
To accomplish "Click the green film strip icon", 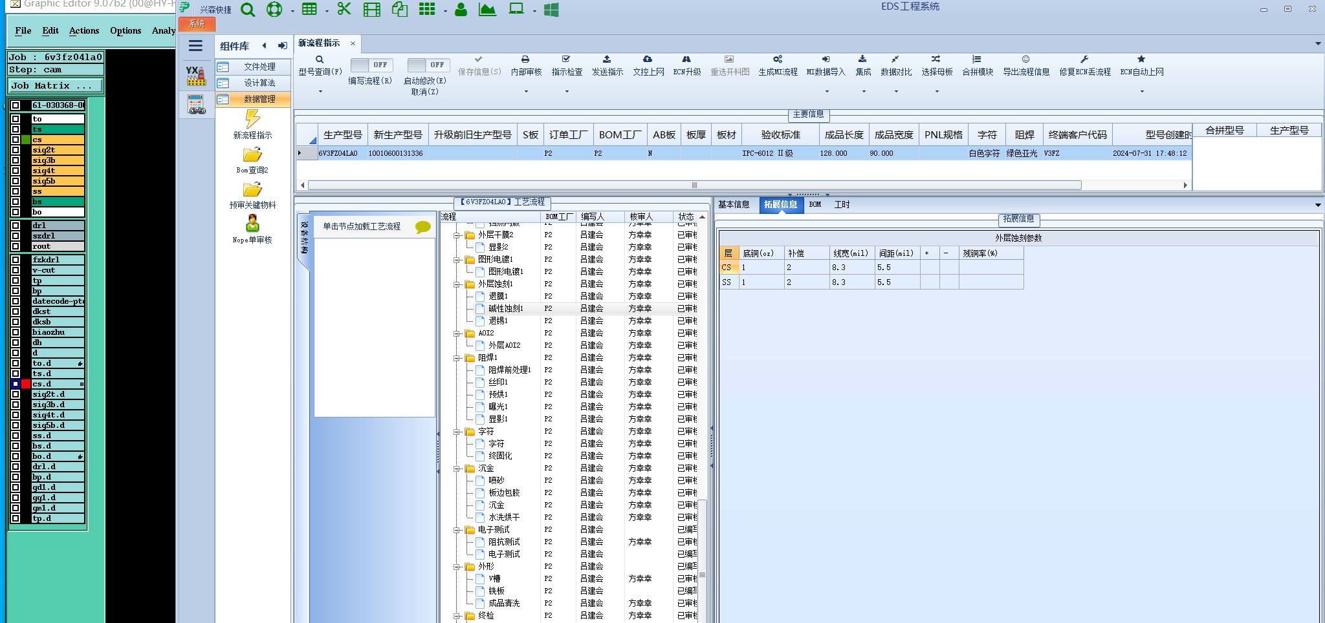I will [x=372, y=10].
